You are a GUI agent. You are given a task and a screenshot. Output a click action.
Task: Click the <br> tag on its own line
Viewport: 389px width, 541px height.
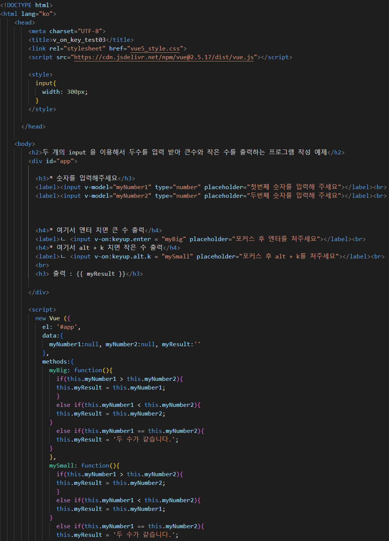click(42, 265)
